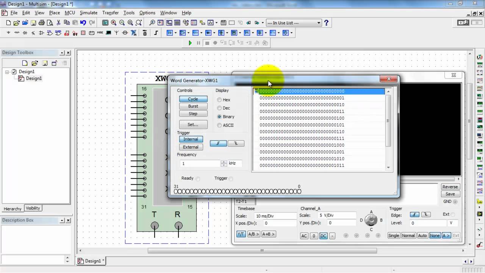Place an RF antenna component
Screen dimensions: 485x273
pos(117,33)
